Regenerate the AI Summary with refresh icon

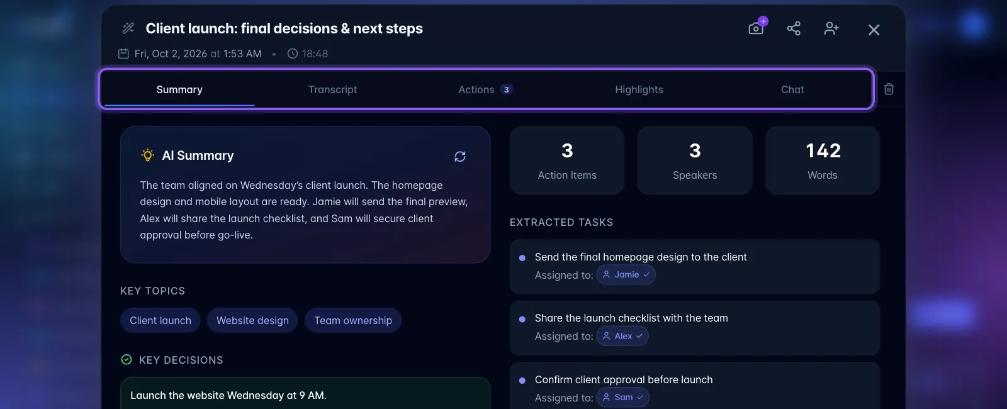coord(460,156)
